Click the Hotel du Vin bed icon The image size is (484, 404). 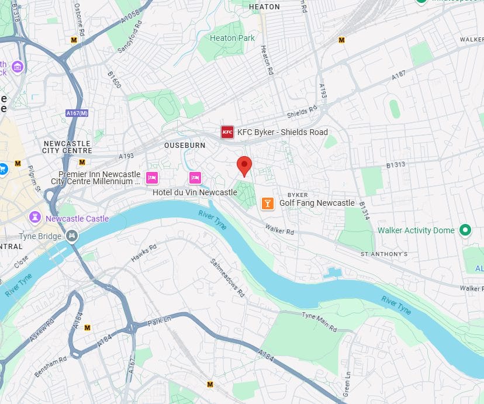[195, 178]
